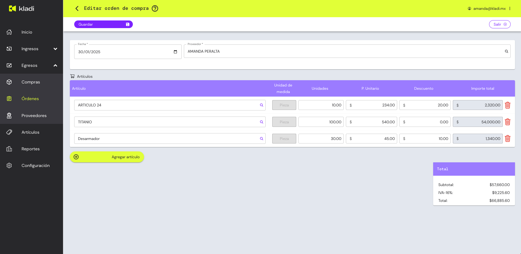Open Configuración settings in sidebar
Viewport: 521px width, 254px height.
coord(35,166)
